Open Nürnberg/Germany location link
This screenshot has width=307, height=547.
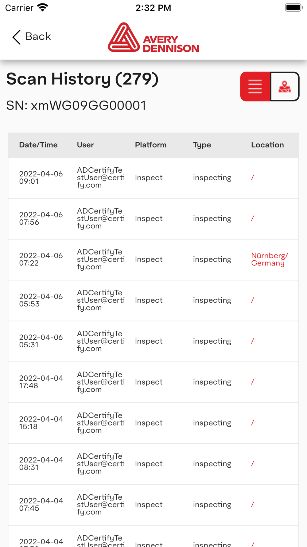[269, 259]
